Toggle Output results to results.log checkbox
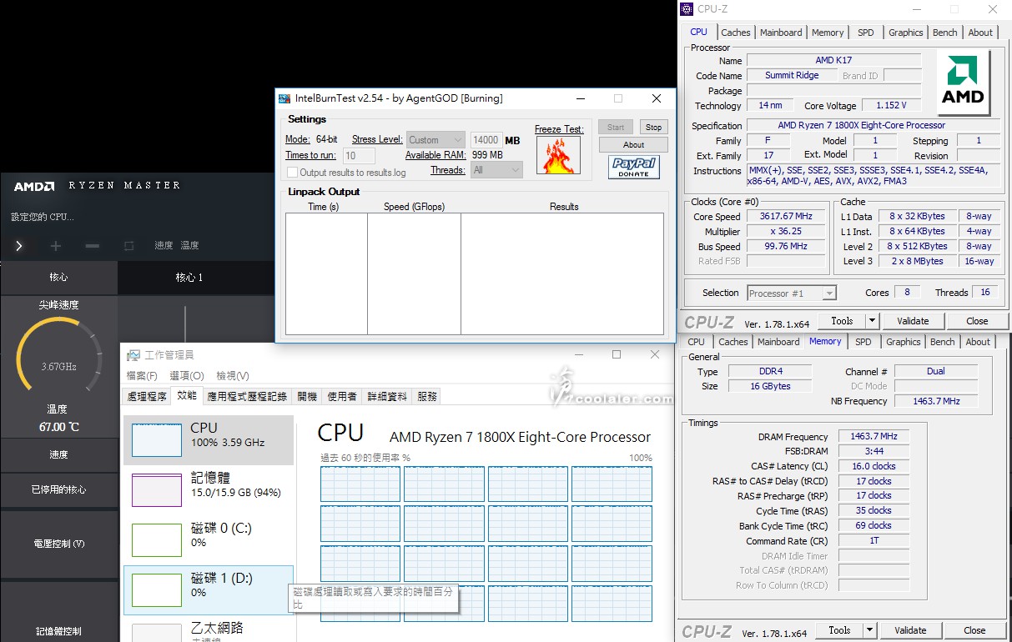This screenshot has height=642, width=1012. 292,173
